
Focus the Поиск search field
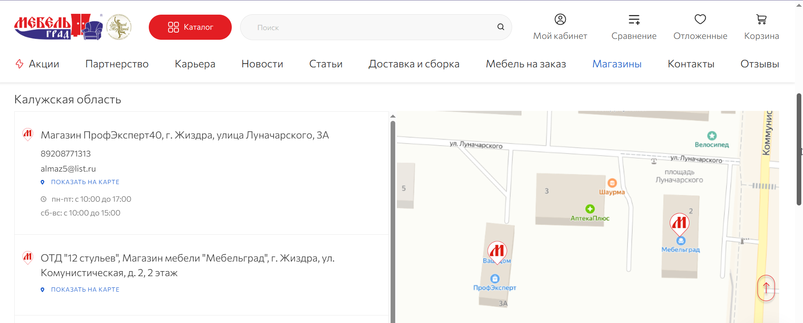376,27
